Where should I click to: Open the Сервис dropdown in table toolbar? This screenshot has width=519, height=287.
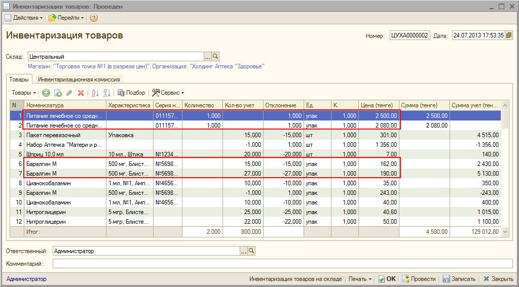pyautogui.click(x=169, y=93)
